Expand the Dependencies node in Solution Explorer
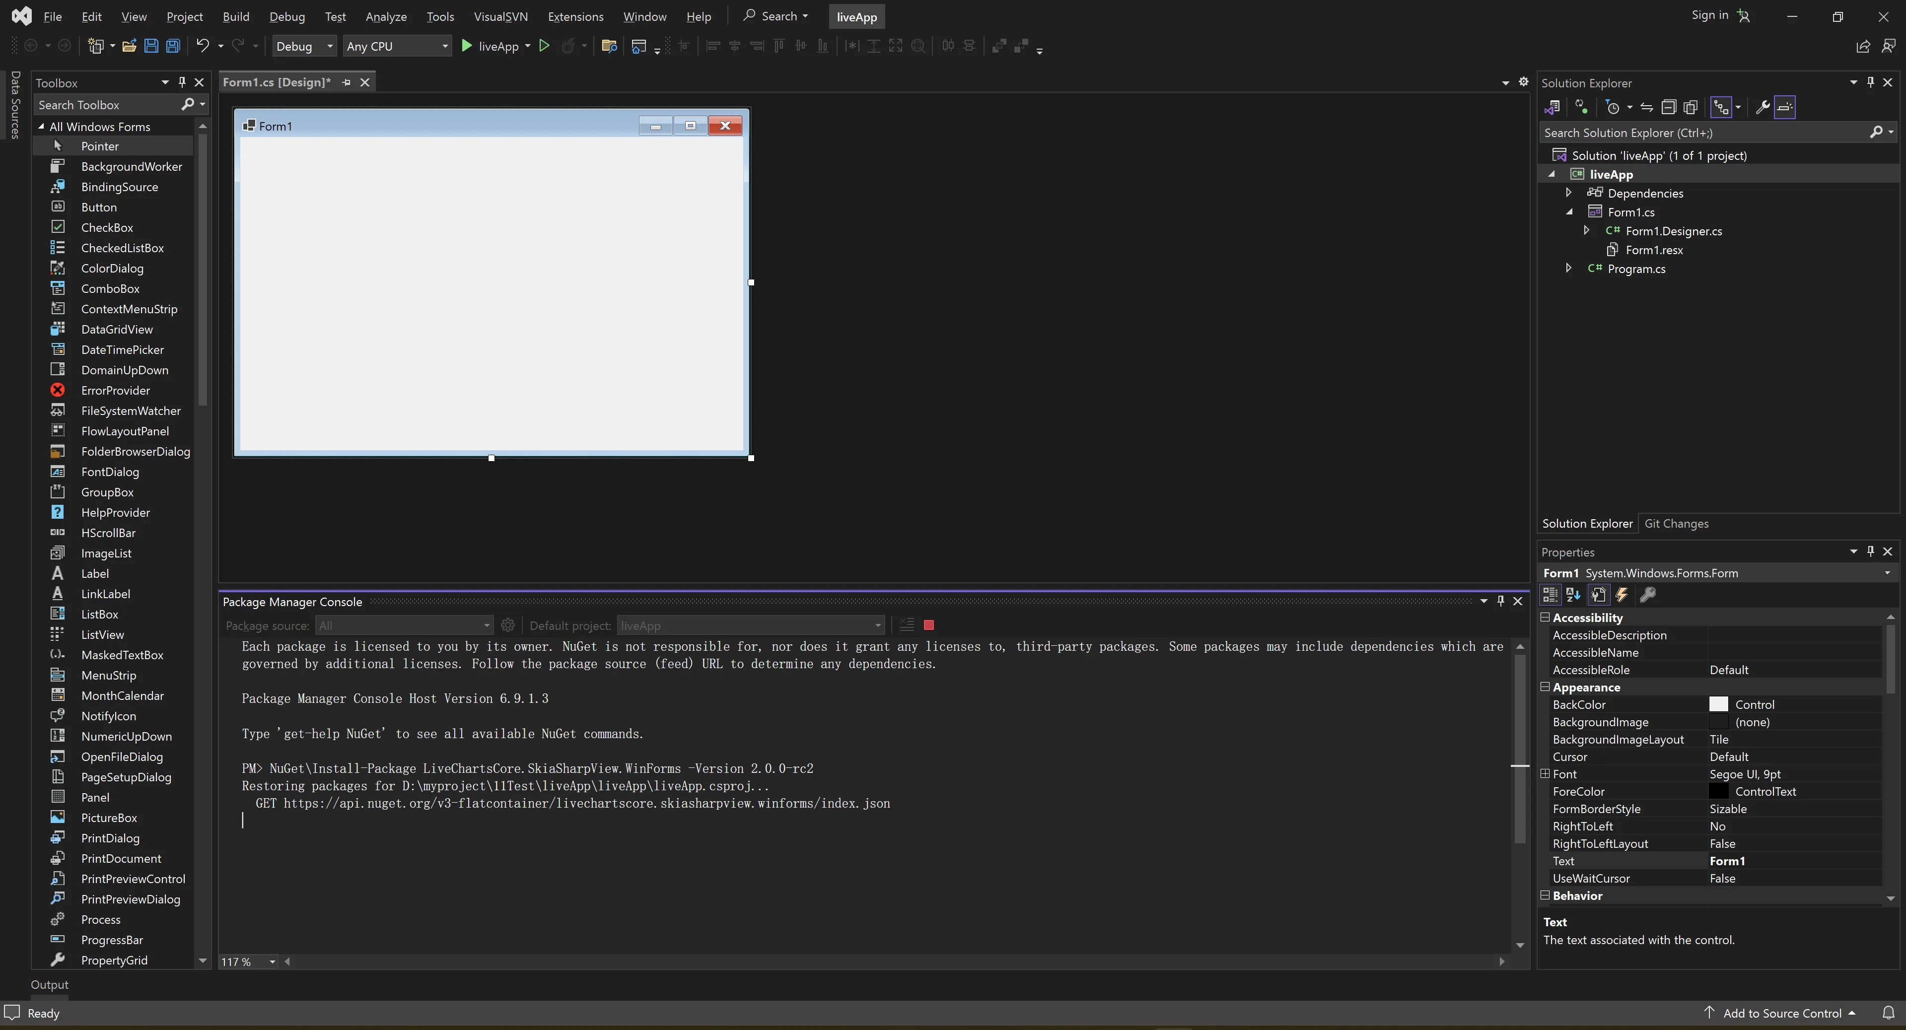This screenshot has height=1030, width=1906. 1568,193
